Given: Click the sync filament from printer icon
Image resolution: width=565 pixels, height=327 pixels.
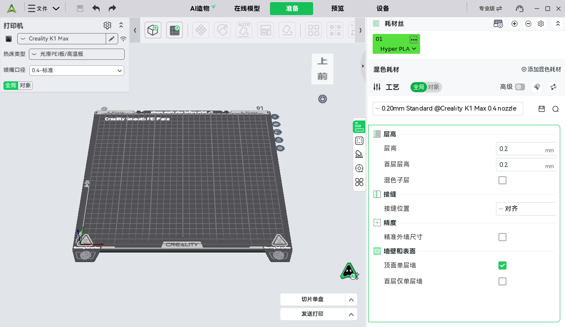Looking at the screenshot, I should pos(498,24).
